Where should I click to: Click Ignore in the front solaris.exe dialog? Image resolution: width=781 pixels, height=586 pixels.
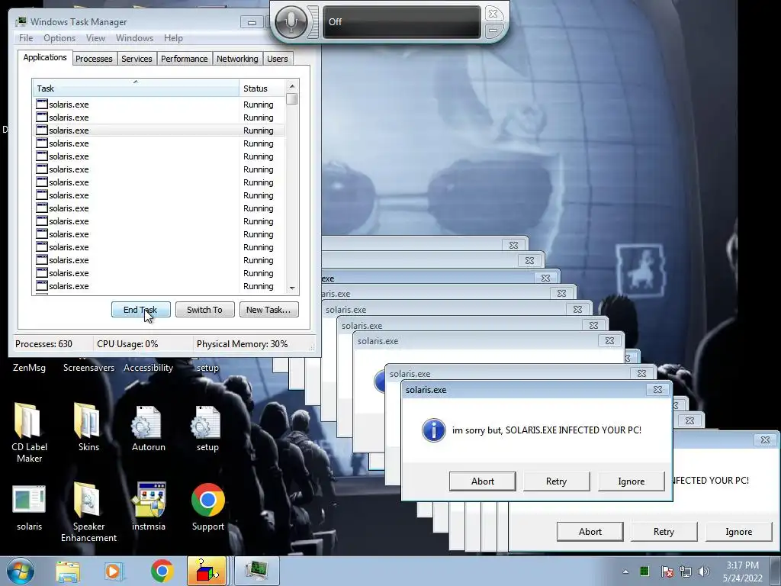click(631, 481)
